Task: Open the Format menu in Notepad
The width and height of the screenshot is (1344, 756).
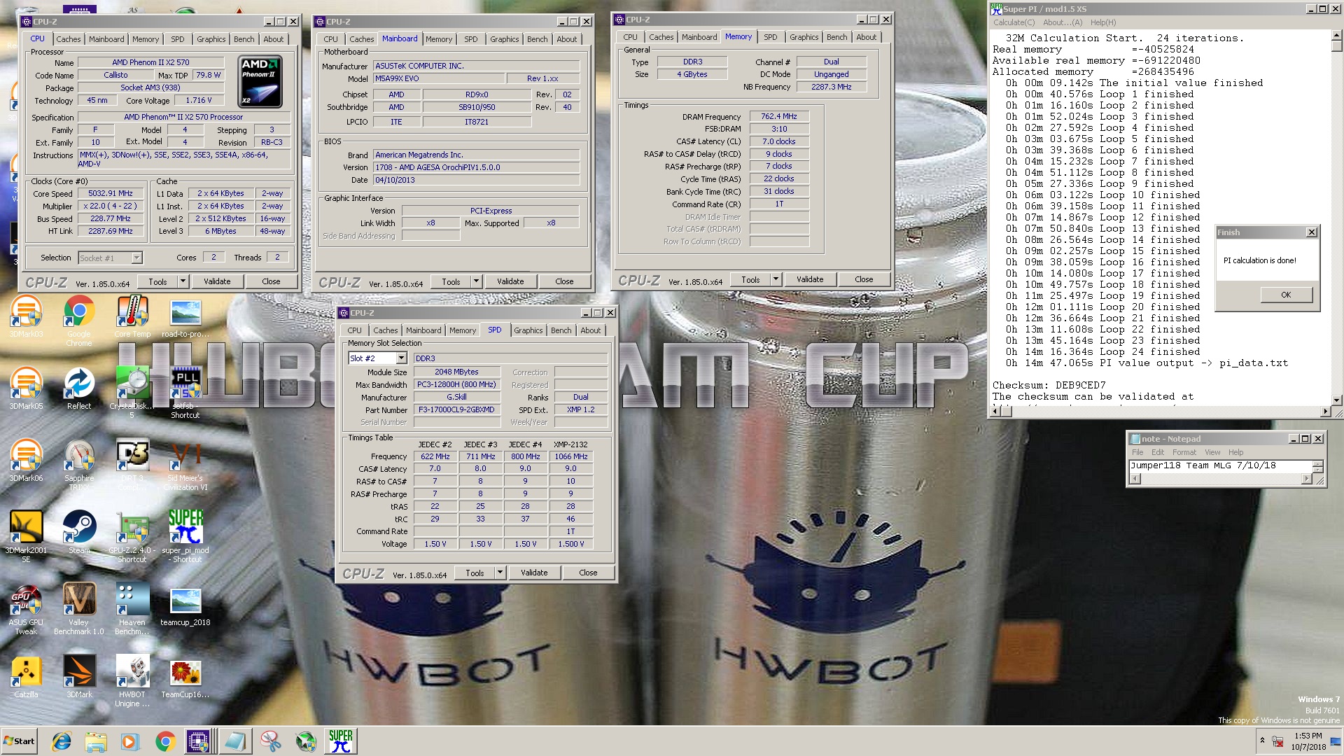Action: pos(1184,452)
